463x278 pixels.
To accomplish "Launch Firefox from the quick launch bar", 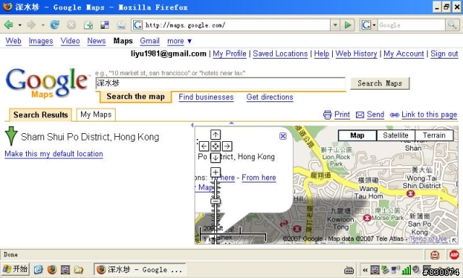I will pos(51,269).
